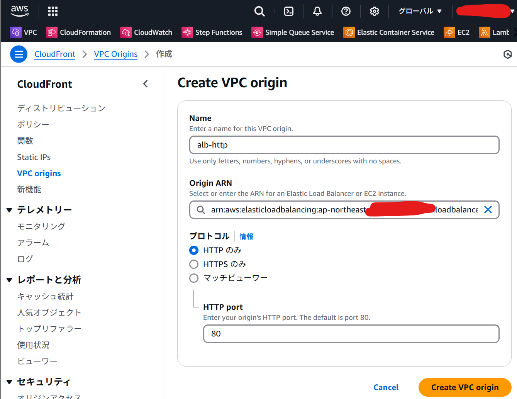Click CloudFront breadcrumb link
This screenshot has height=399, width=517.
coord(55,54)
